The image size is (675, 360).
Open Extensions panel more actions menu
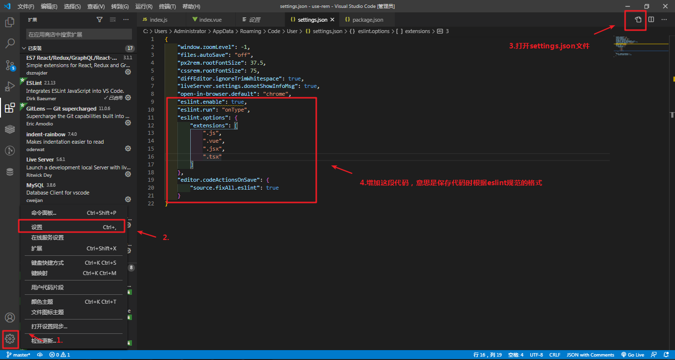126,20
